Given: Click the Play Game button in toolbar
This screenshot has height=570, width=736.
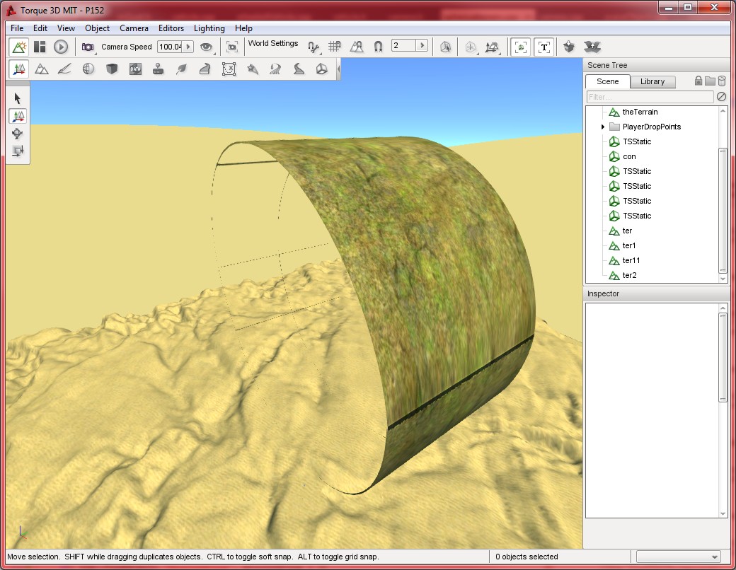Looking at the screenshot, I should [x=61, y=47].
